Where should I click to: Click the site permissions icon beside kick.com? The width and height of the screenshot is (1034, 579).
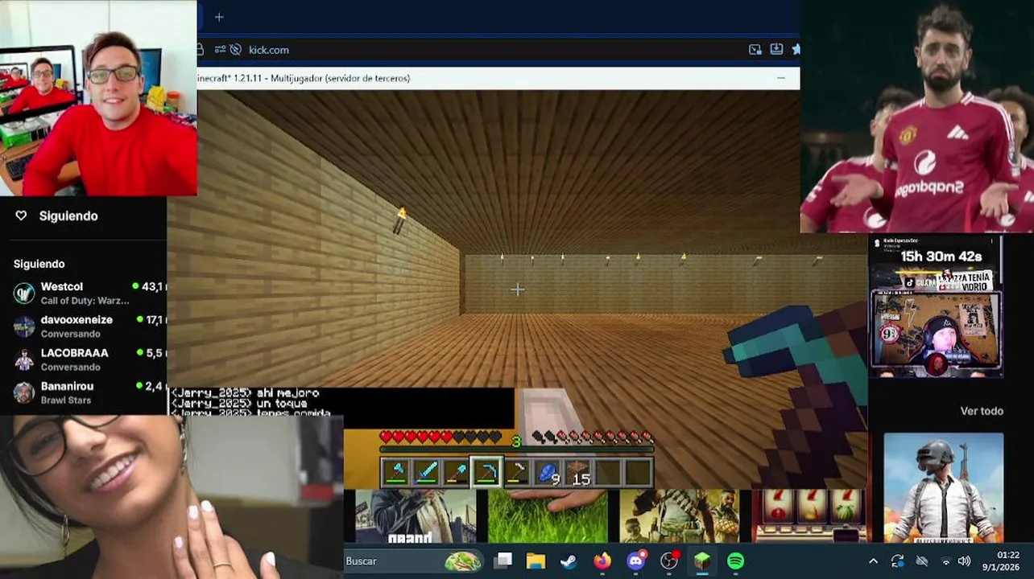tap(220, 49)
